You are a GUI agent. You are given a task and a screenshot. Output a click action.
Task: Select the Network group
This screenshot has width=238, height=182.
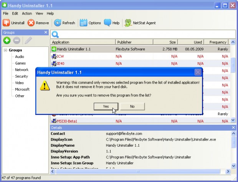click(x=22, y=69)
